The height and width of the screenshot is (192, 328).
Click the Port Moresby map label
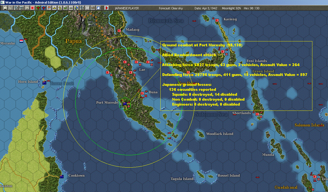pyautogui.click(x=107, y=102)
